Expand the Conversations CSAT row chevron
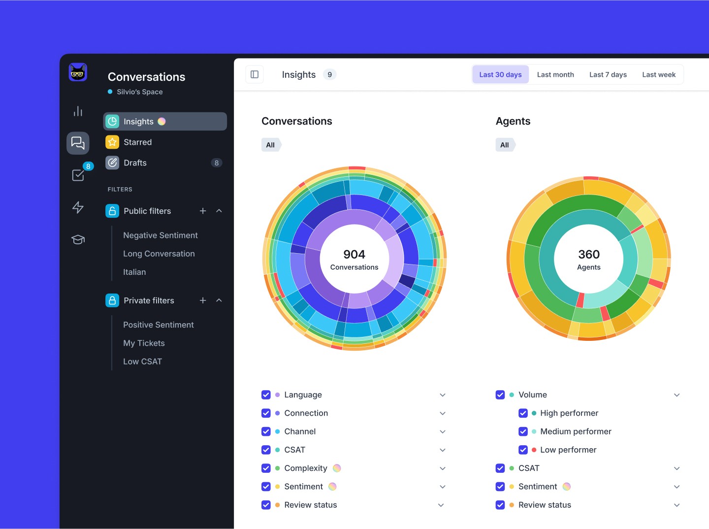Viewport: 709px width, 529px height. point(443,450)
